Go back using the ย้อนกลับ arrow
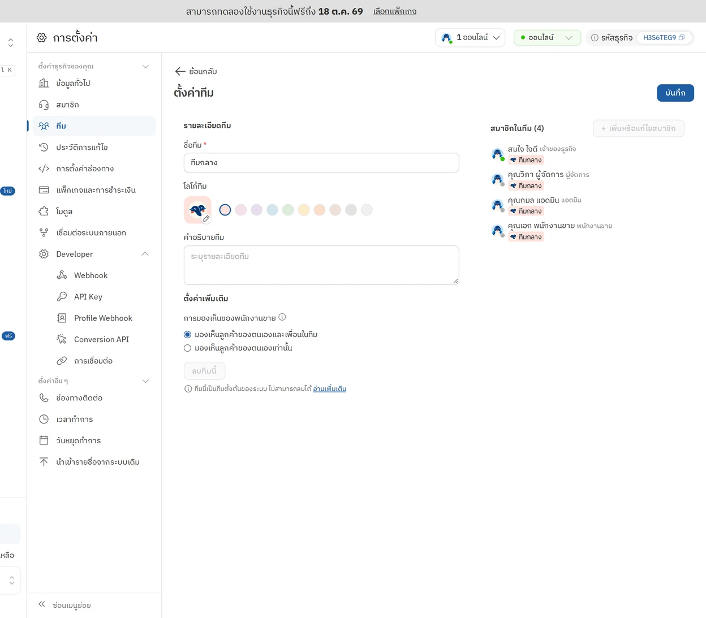 pyautogui.click(x=180, y=71)
